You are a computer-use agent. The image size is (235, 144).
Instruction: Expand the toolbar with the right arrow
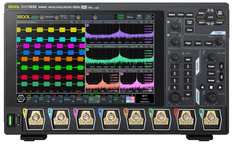click(153, 17)
